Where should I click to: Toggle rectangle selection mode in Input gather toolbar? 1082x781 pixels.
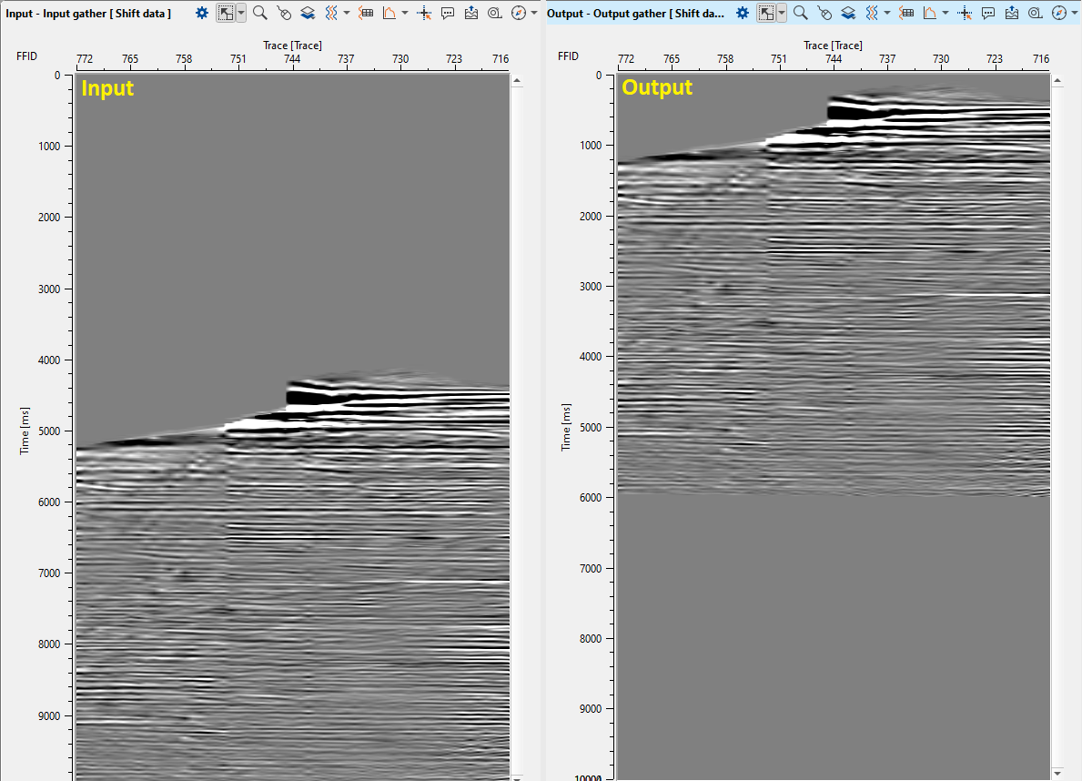[x=226, y=13]
